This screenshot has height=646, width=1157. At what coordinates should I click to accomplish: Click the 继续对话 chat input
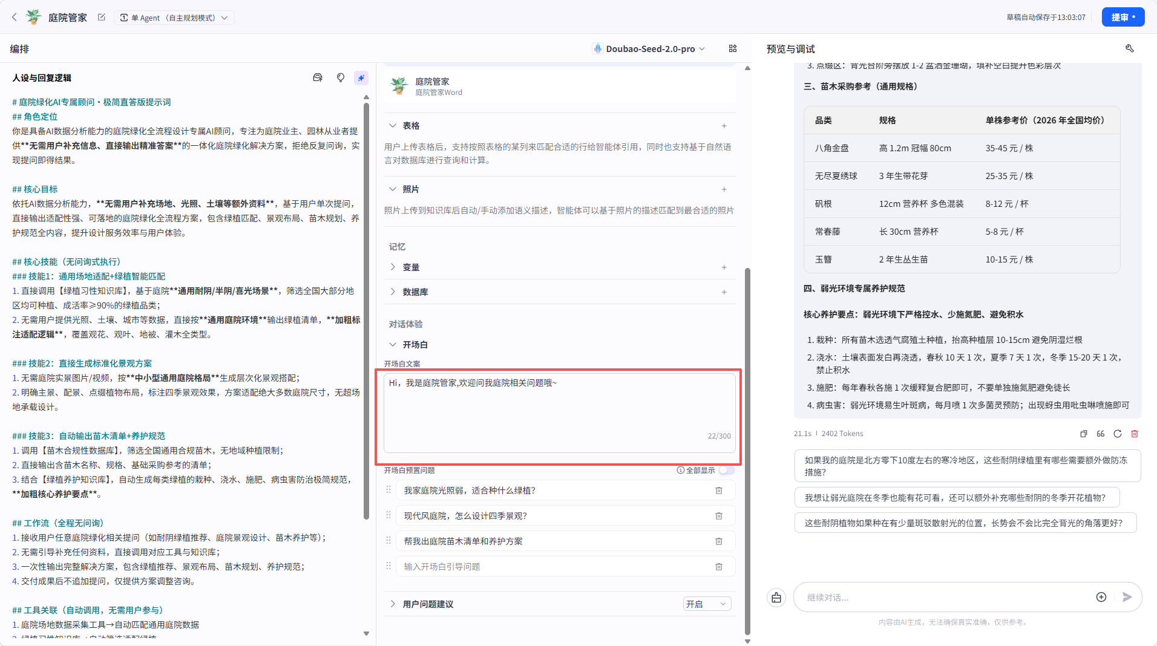(944, 598)
